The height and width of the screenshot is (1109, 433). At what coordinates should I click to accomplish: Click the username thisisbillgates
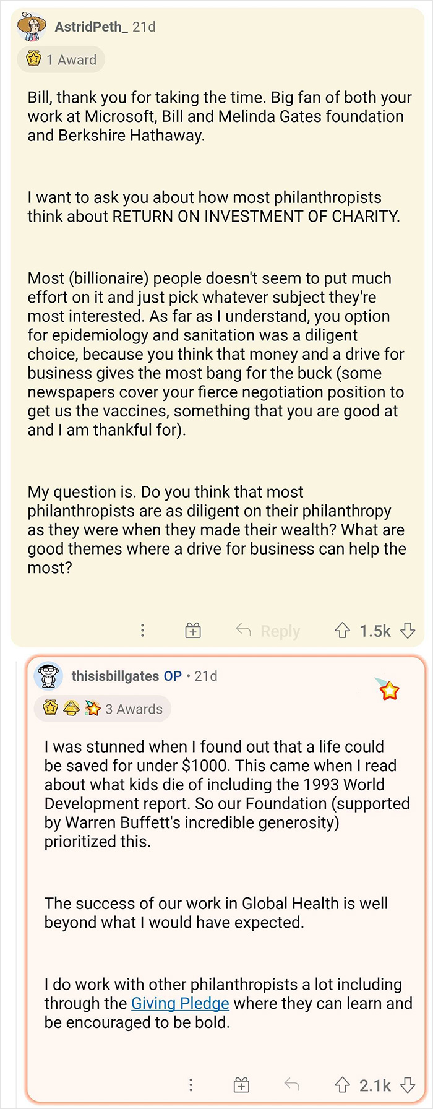point(116,676)
